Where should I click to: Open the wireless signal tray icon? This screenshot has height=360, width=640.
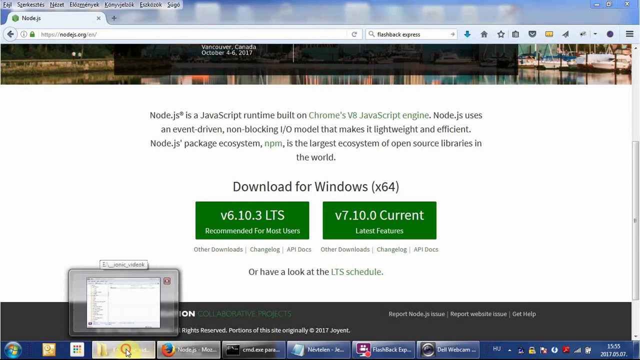point(577,350)
